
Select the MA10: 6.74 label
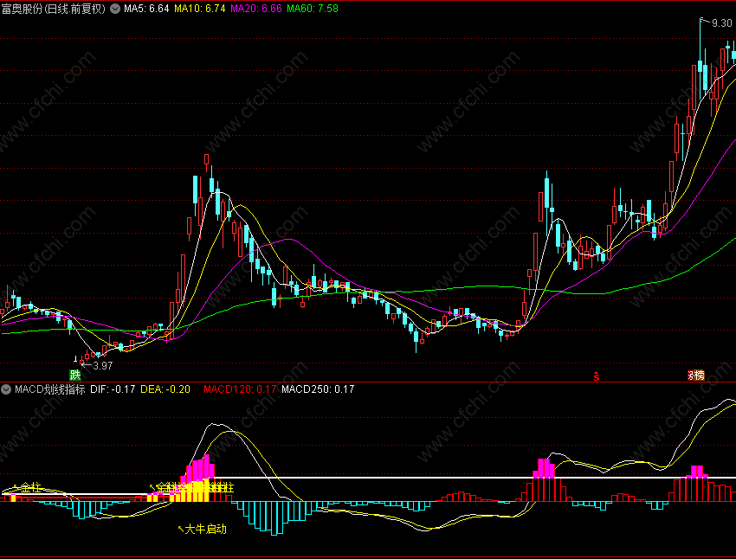[199, 9]
